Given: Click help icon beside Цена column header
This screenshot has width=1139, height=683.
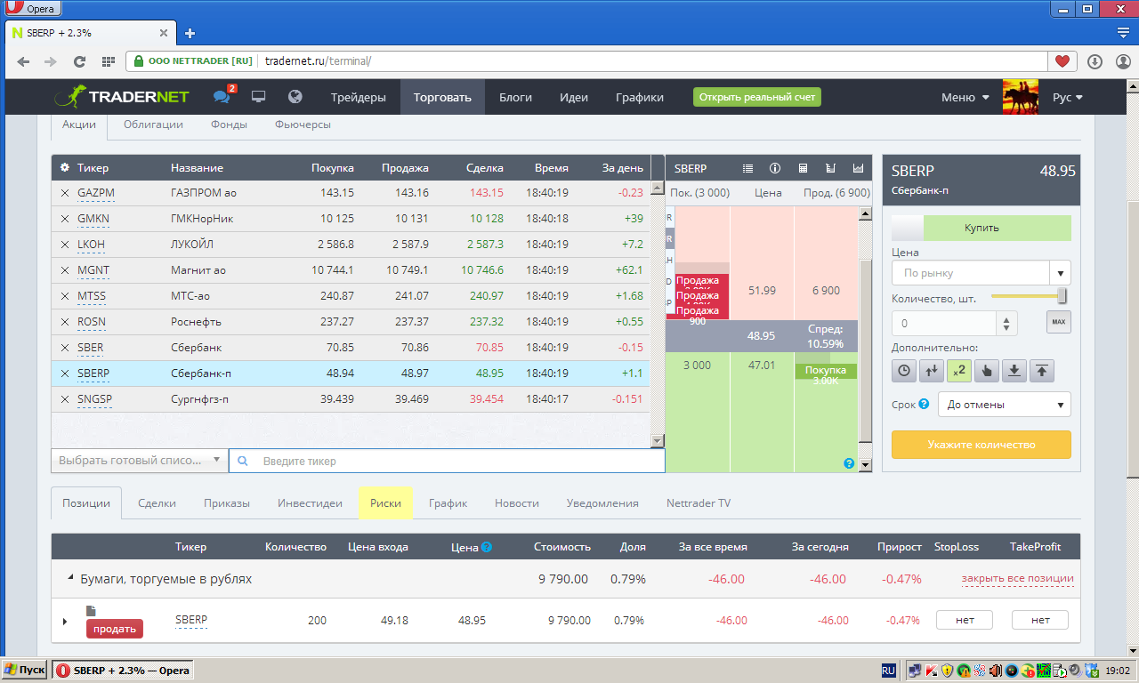Looking at the screenshot, I should tap(486, 547).
